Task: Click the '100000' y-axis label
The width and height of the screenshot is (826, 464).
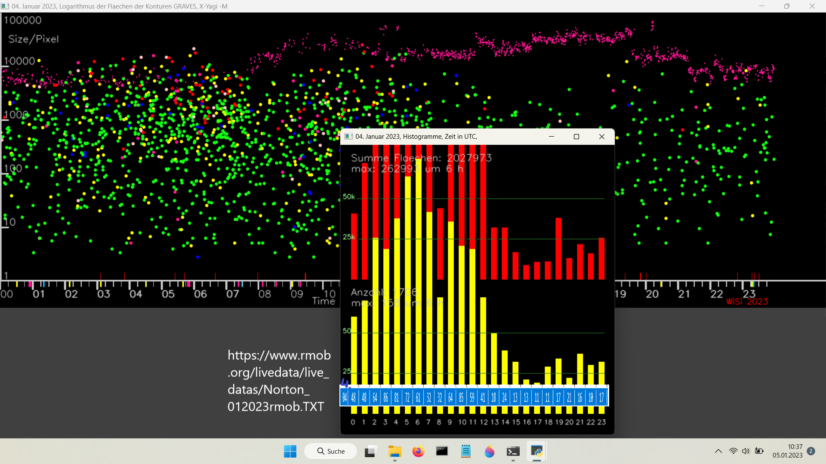Action: 22,20
